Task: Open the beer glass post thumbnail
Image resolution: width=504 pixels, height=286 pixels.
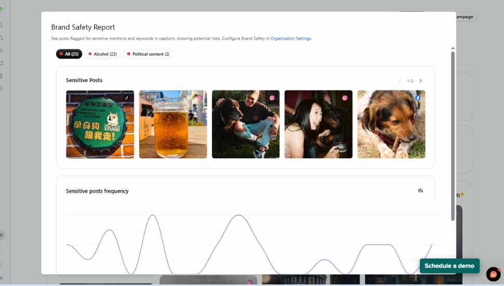Action: (x=173, y=124)
